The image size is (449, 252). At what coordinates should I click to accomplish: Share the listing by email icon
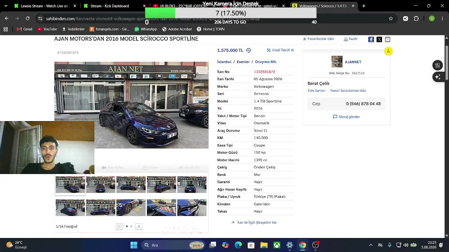[x=388, y=40]
